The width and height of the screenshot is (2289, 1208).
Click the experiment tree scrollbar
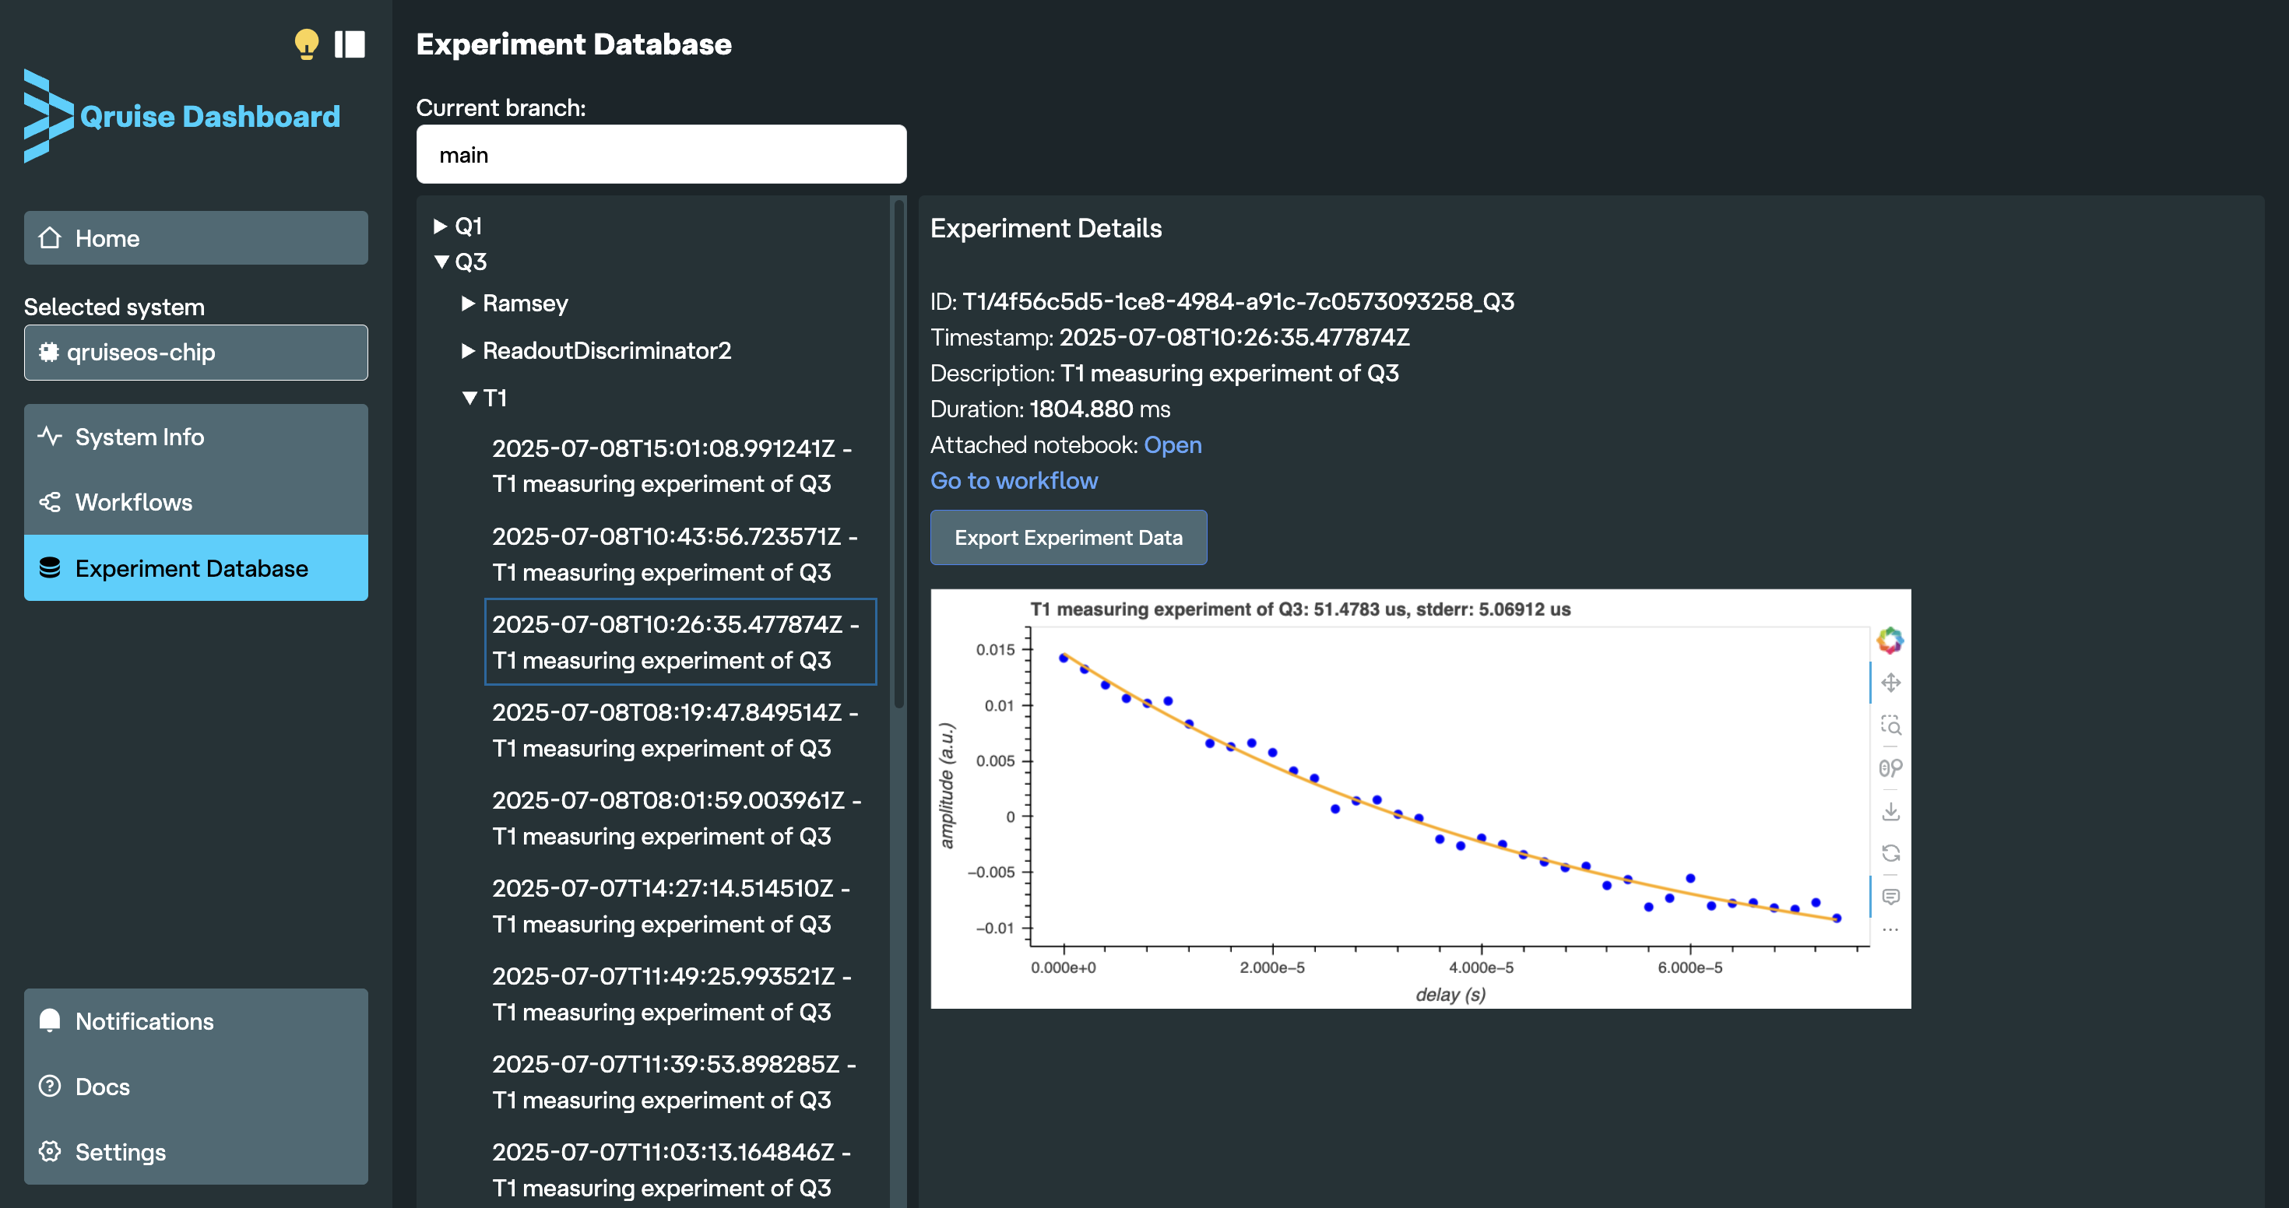(898, 453)
